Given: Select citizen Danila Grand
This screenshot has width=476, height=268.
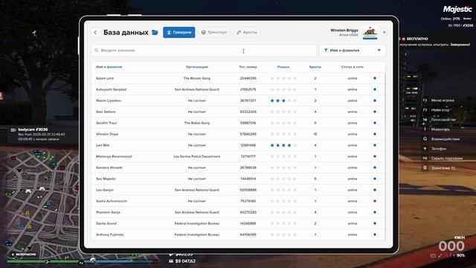Looking at the screenshot, I should click(x=106, y=223).
